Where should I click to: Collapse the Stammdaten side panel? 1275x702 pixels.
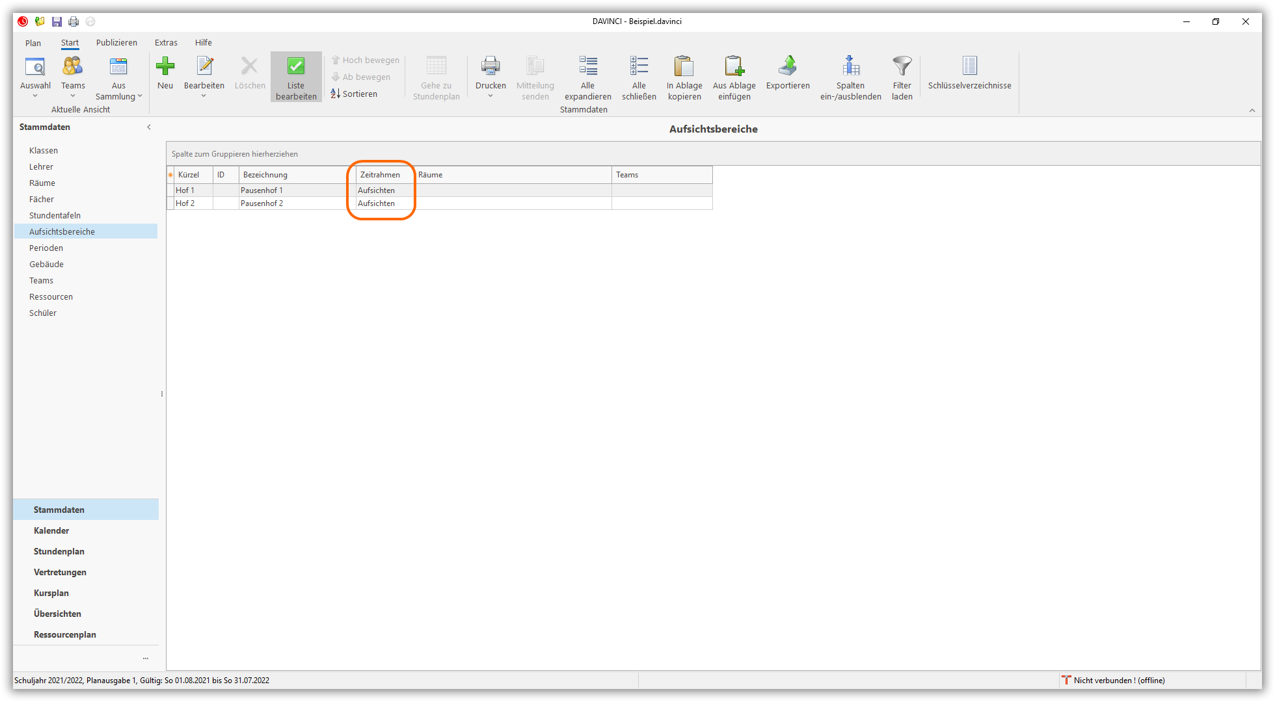tap(149, 127)
